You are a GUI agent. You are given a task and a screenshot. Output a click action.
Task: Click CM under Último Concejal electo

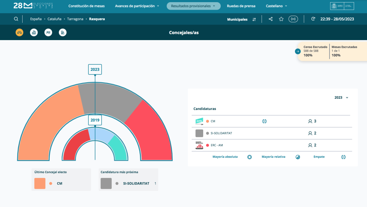(59, 184)
